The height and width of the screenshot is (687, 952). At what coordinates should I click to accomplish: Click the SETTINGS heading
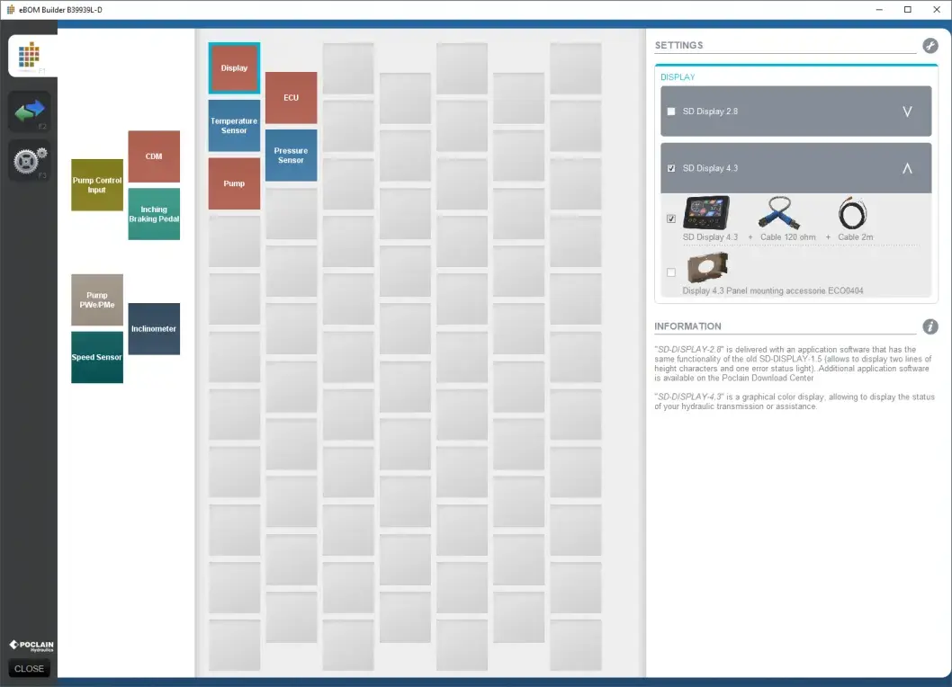point(678,46)
